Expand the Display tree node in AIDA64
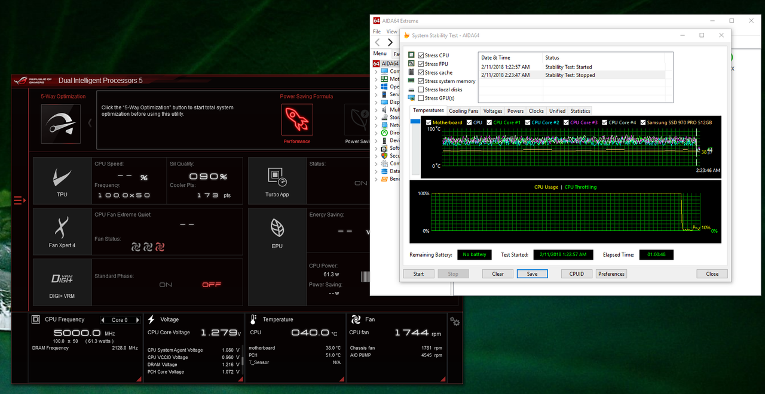Image resolution: width=765 pixels, height=394 pixels. click(x=377, y=102)
